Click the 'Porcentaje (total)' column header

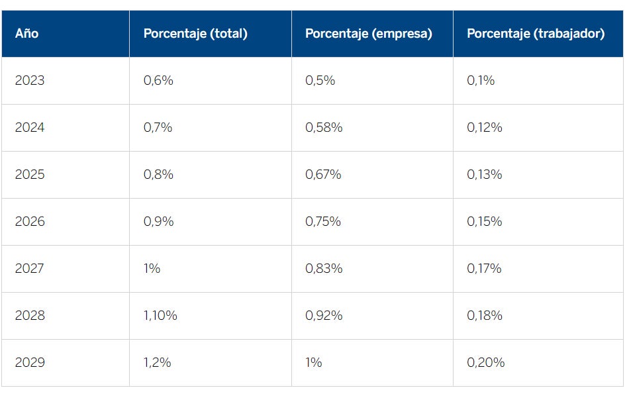(x=195, y=34)
